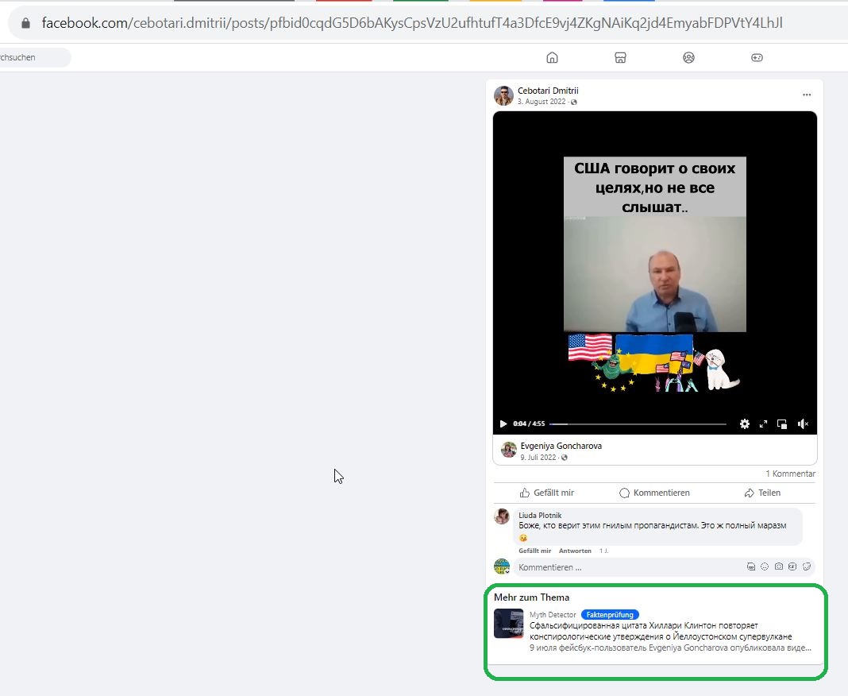Click the video progress bar
848x696 pixels.
638,423
